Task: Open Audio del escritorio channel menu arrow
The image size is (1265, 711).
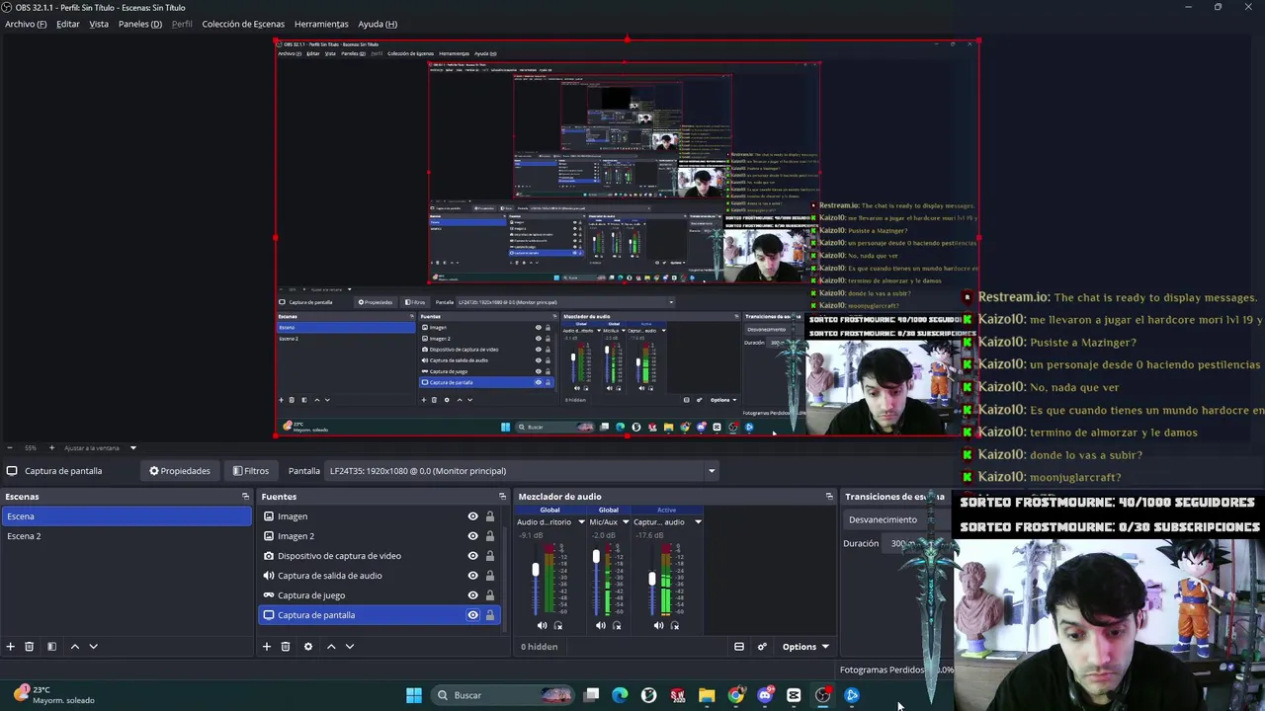Action: (581, 522)
